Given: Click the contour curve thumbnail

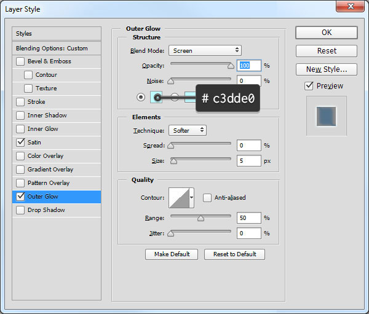Looking at the screenshot, I should tap(179, 198).
